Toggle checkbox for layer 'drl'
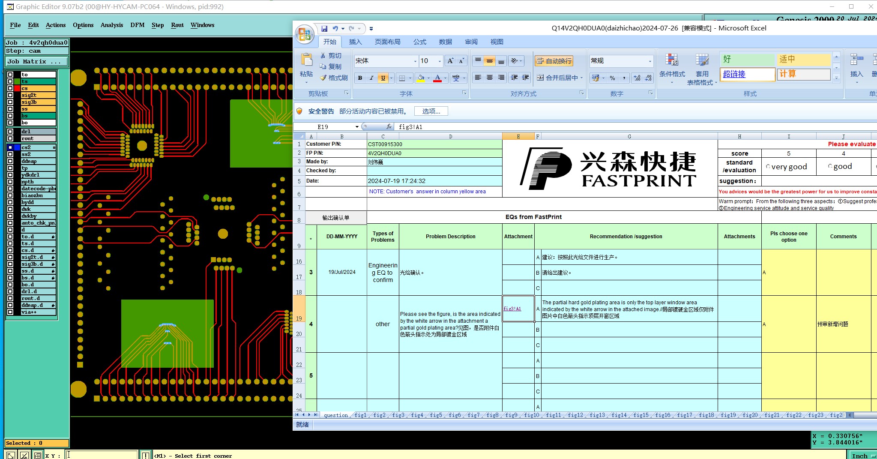Image resolution: width=877 pixels, height=459 pixels. [x=10, y=132]
